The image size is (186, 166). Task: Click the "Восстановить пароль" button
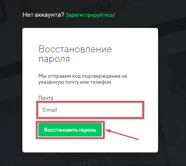click(x=70, y=130)
